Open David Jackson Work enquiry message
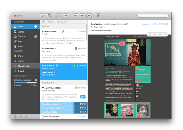This screenshot has width=183, height=130. coord(64,94)
